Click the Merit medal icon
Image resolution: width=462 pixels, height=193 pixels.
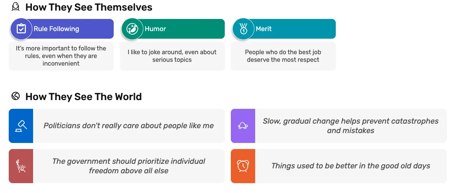(x=243, y=29)
